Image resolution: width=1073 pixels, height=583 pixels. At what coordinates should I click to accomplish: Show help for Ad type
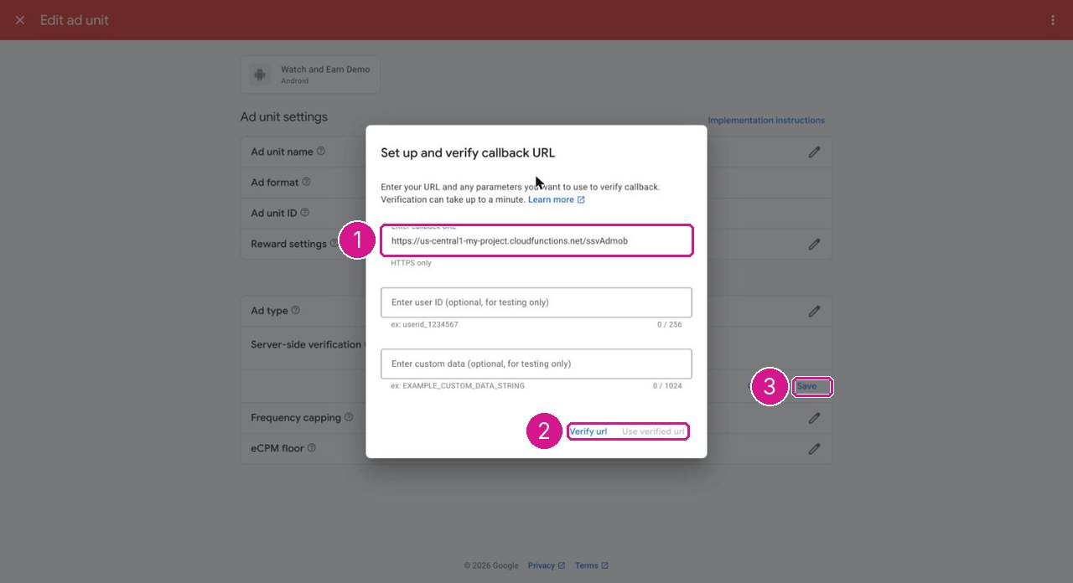(x=295, y=310)
